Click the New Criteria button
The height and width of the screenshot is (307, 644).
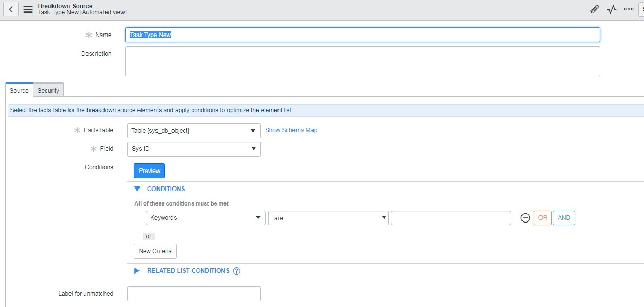(x=155, y=251)
